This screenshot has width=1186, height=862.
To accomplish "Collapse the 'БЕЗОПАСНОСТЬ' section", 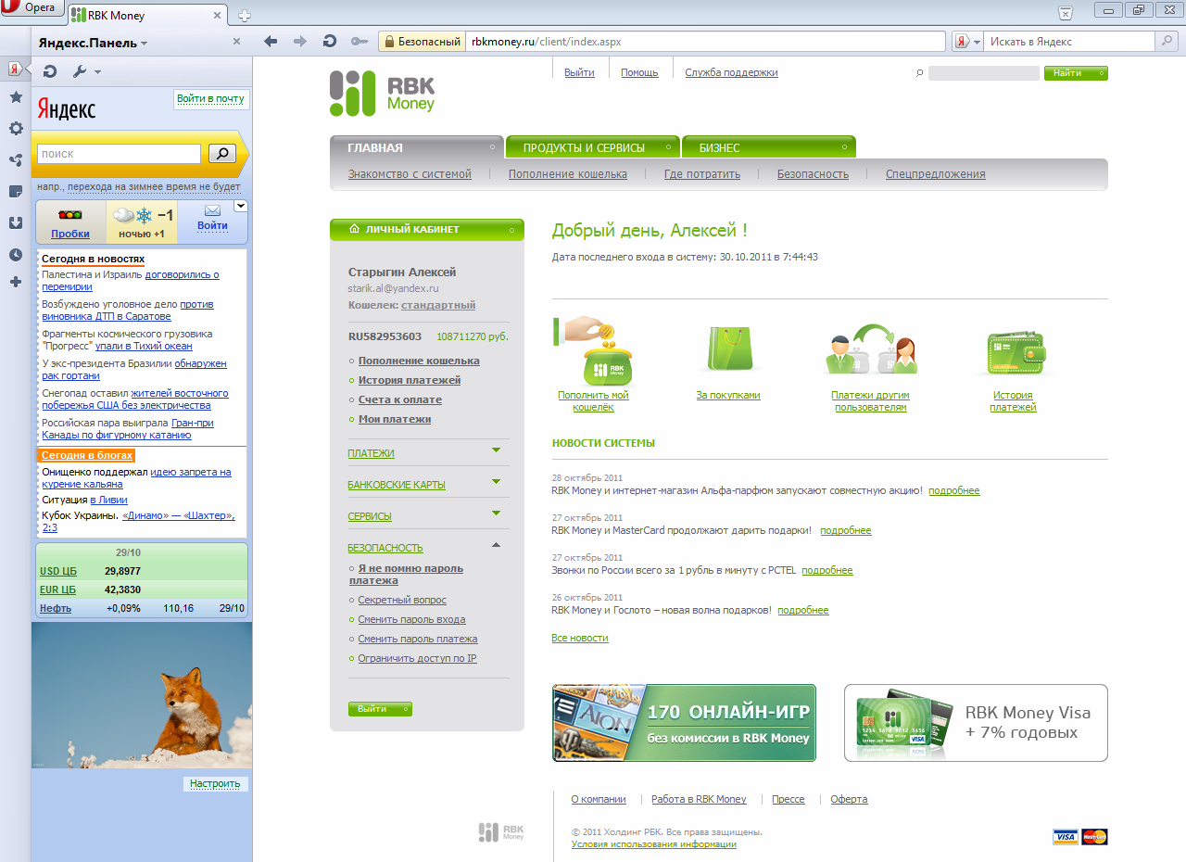I will tap(496, 546).
